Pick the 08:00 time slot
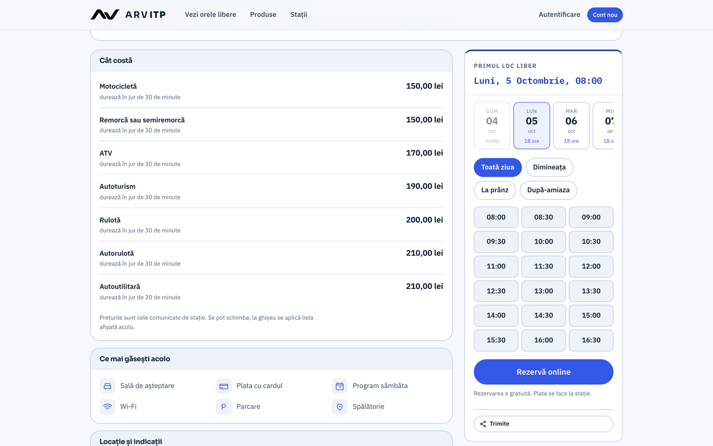This screenshot has width=713, height=446. pos(496,217)
